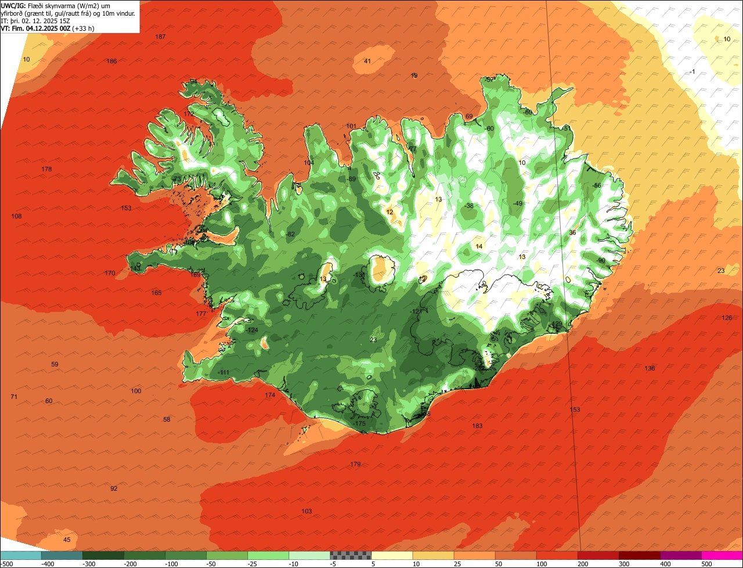Click the flux value 59 on the map

point(55,365)
